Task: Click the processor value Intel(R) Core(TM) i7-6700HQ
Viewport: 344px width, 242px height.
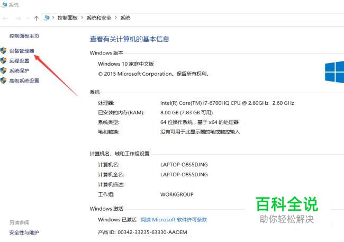Action: click(227, 103)
